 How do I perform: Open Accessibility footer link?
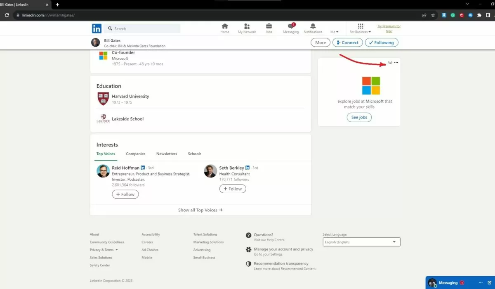(x=151, y=235)
